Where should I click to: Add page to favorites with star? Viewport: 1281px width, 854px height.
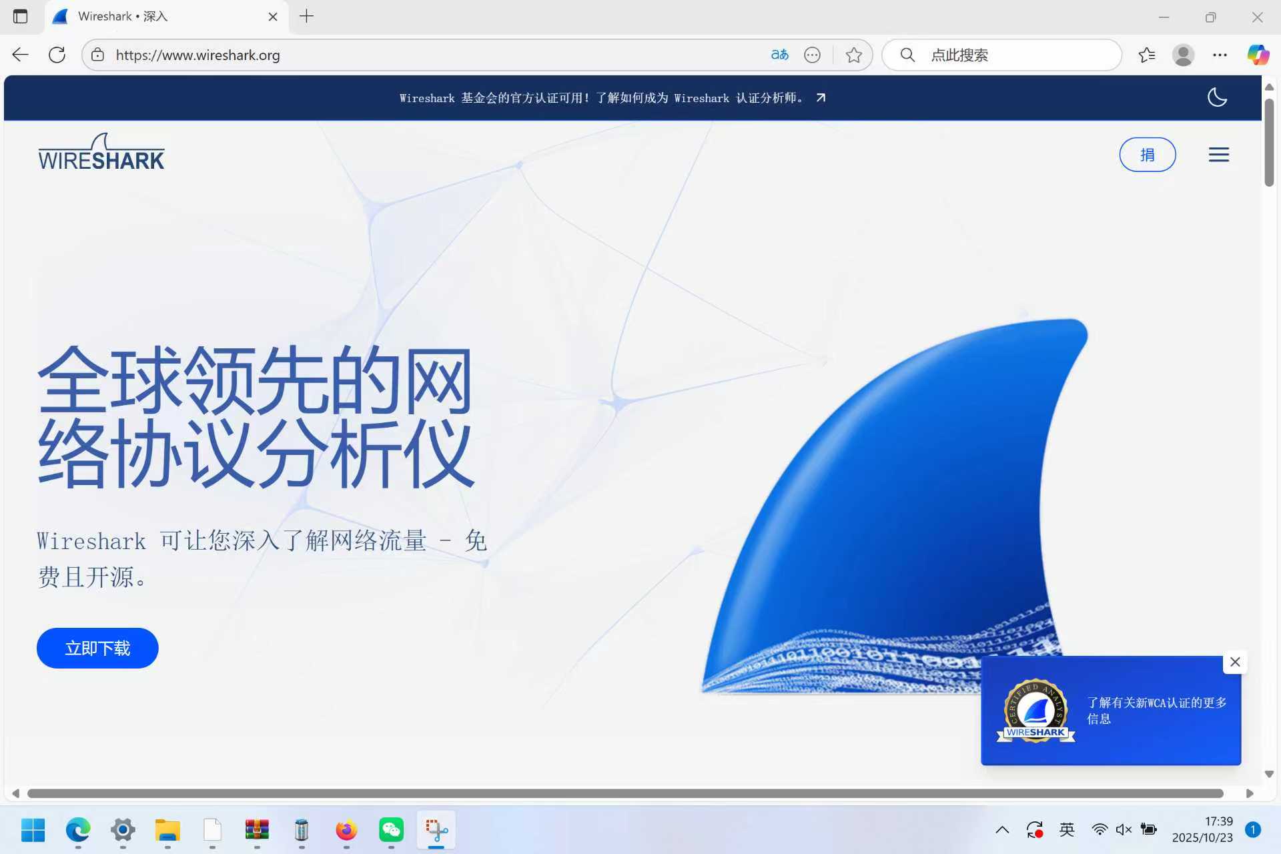click(x=853, y=55)
